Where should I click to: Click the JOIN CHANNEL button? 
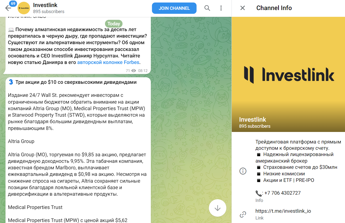(174, 8)
